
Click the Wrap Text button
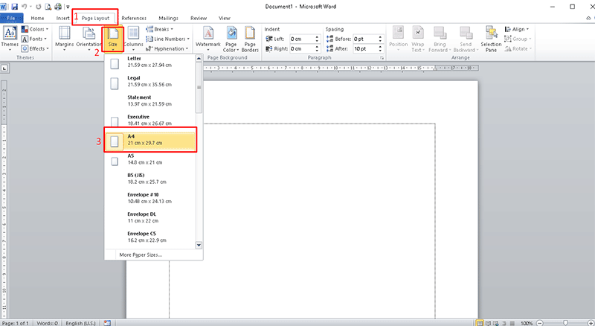tap(418, 39)
